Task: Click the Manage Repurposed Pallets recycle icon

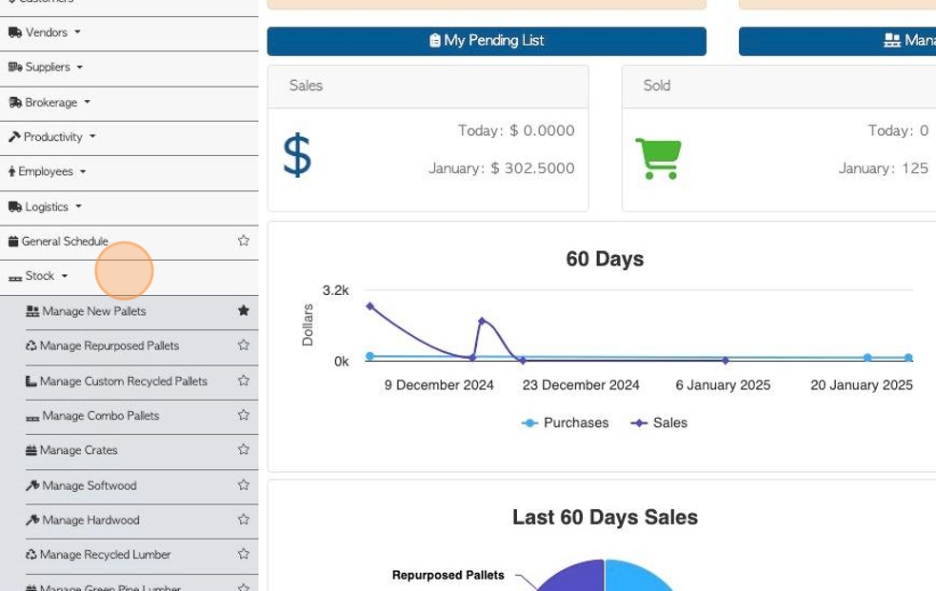Action: pyautogui.click(x=31, y=345)
